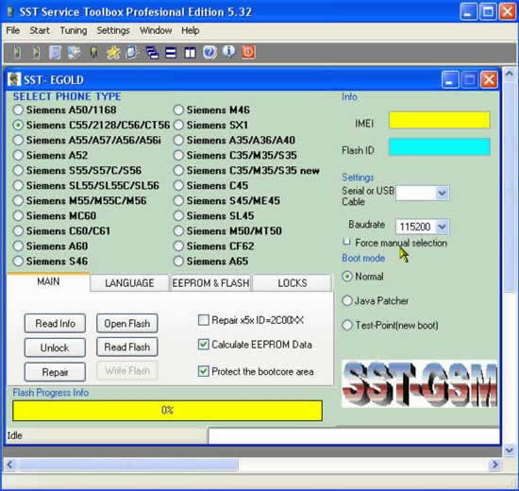The height and width of the screenshot is (491, 519).
Task: Open the info icon in the toolbar
Action: pyautogui.click(x=228, y=52)
